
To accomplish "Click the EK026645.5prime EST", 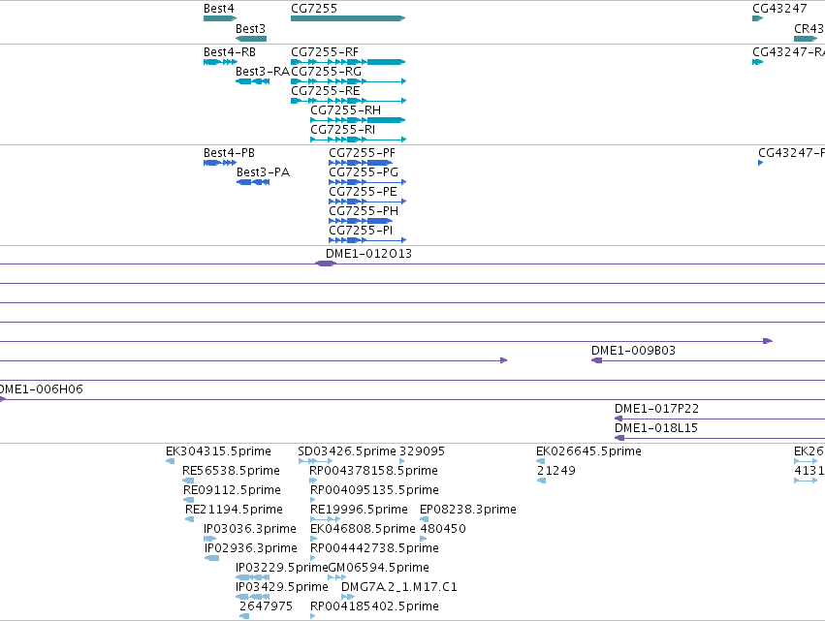I will [540, 461].
